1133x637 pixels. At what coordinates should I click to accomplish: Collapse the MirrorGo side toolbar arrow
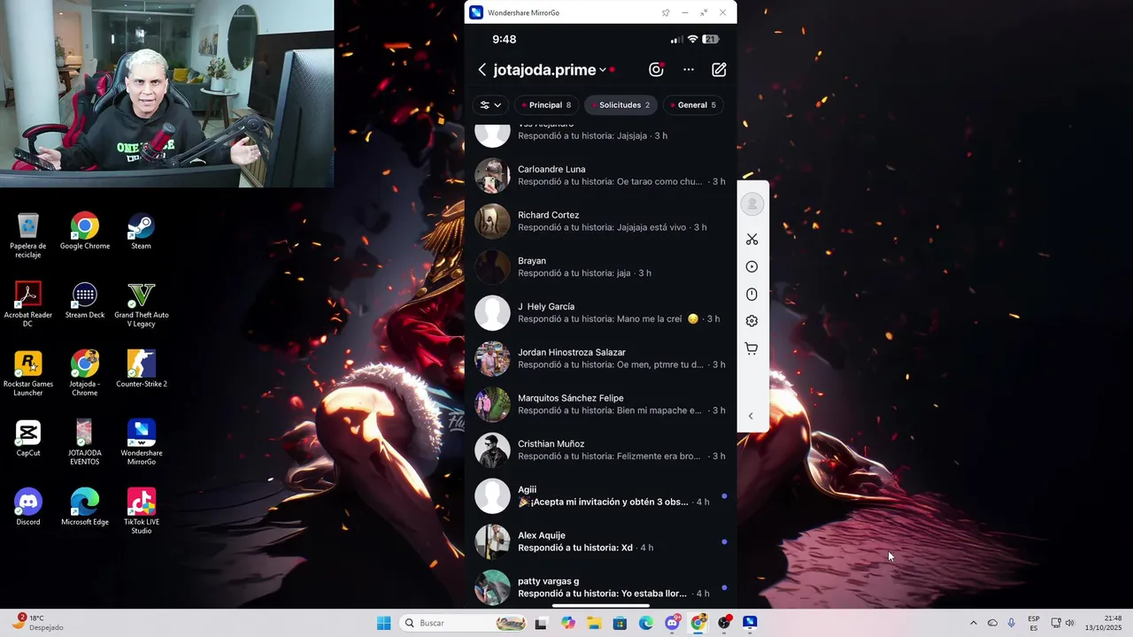[751, 416]
